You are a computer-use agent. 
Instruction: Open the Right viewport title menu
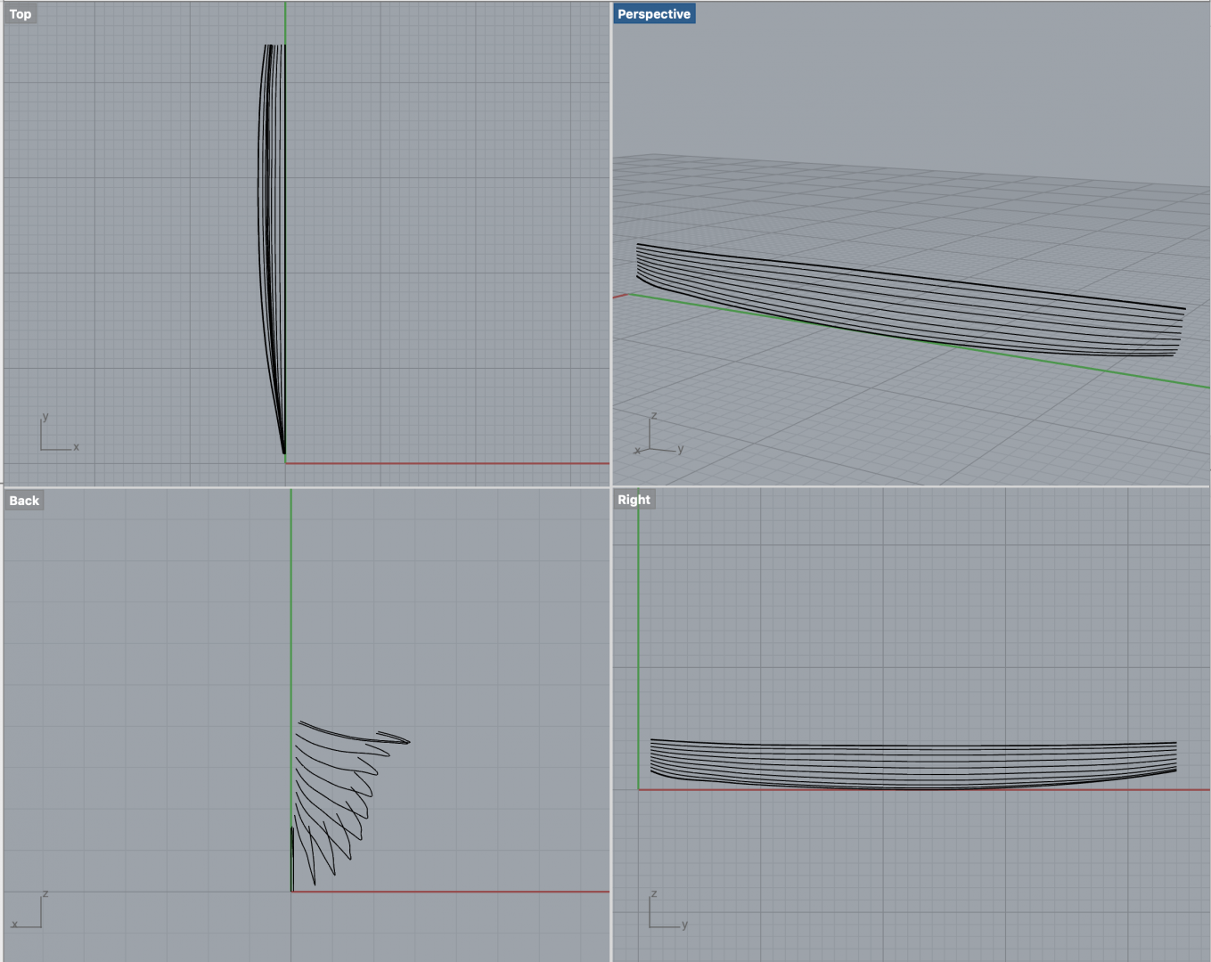[x=634, y=500]
